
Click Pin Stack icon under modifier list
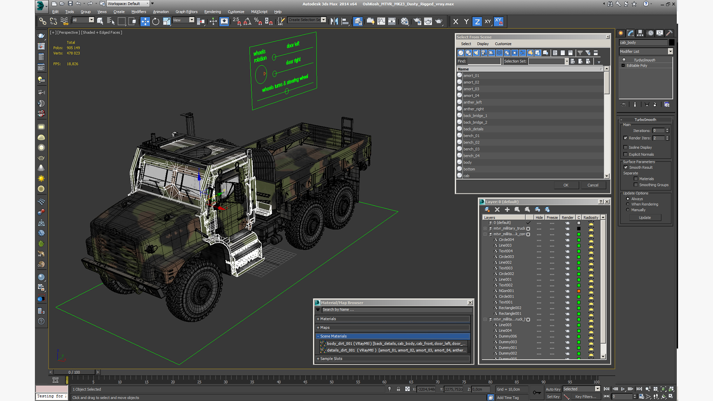coord(624,105)
